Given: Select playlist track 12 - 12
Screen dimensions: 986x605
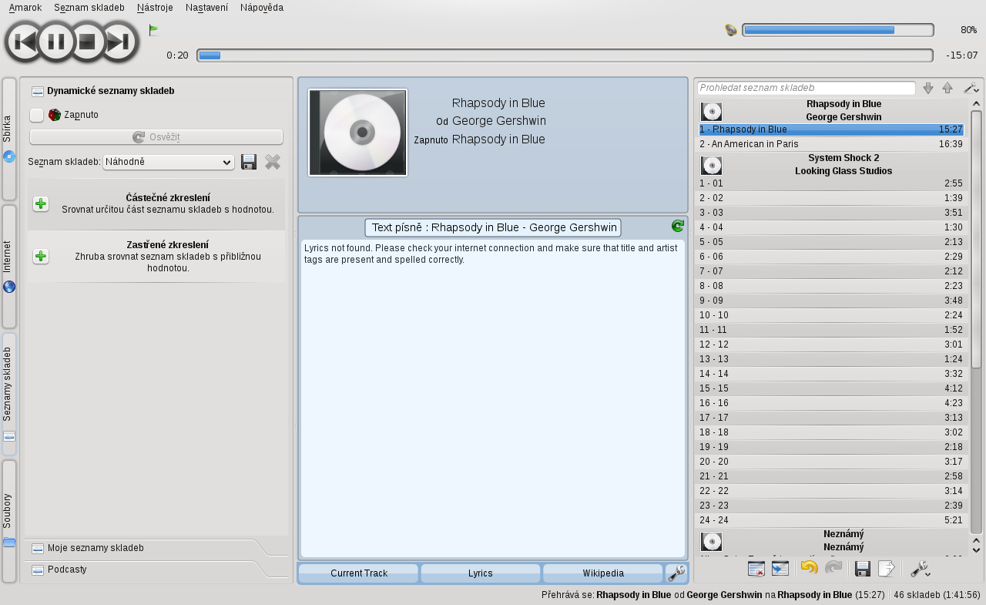Looking at the screenshot, I should (x=831, y=345).
